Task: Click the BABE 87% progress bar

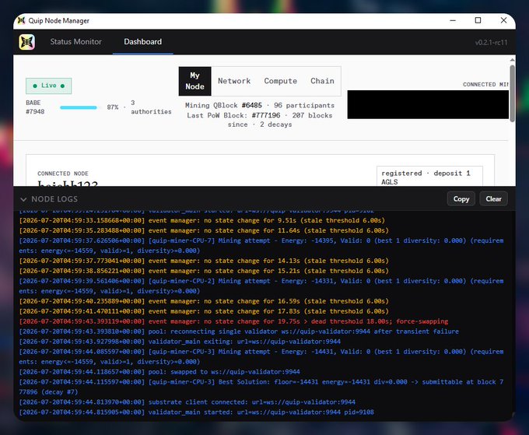Action: click(x=79, y=107)
